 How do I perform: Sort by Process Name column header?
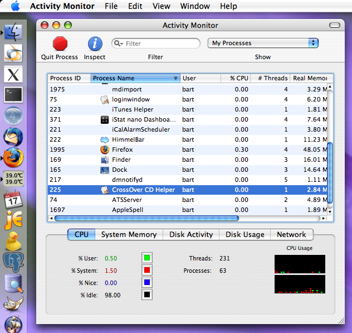[135, 78]
